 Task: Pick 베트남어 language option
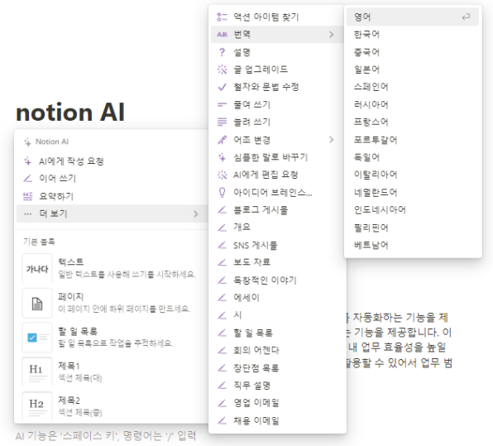[x=413, y=245]
